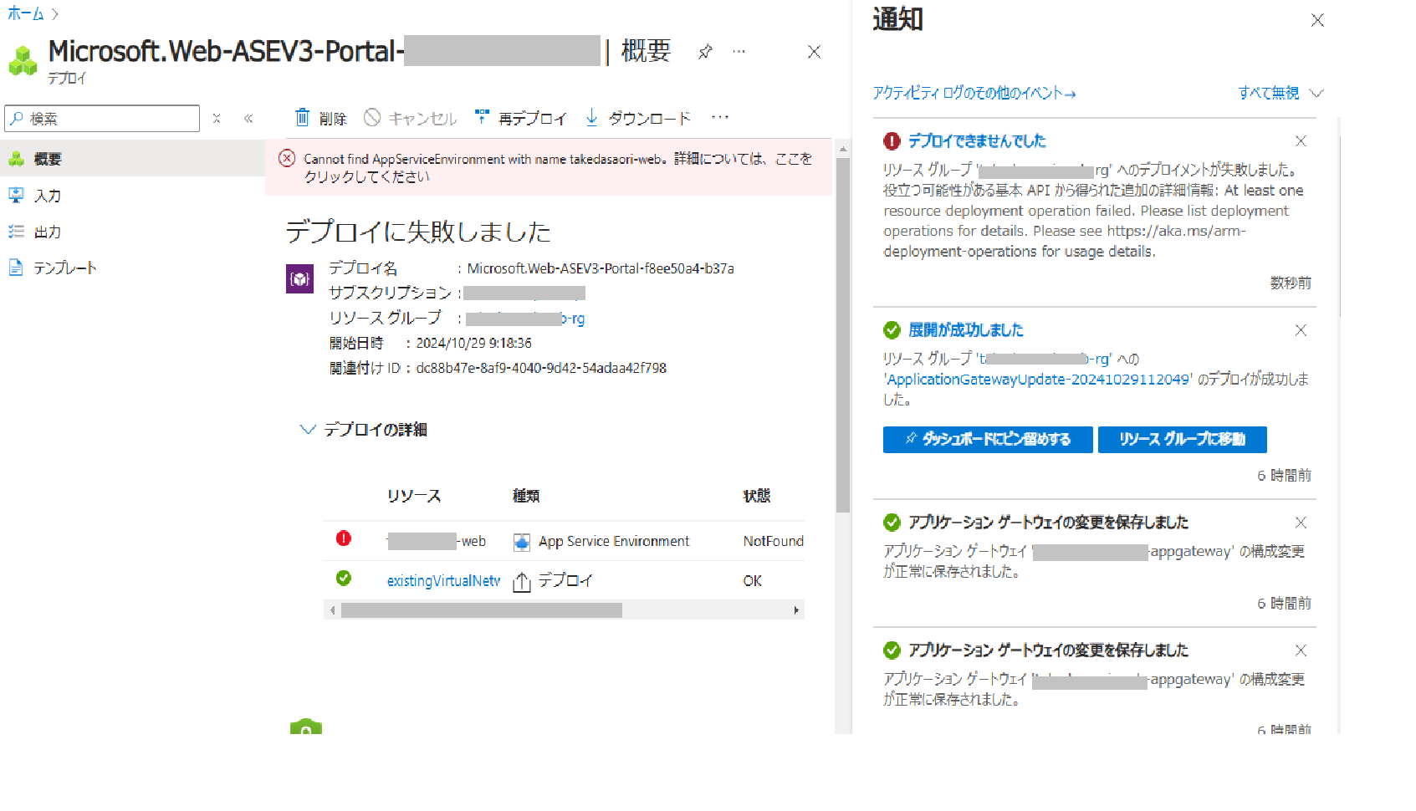This screenshot has width=1416, height=811.
Task: Pin the deployment blade with the pin icon
Action: pos(705,52)
